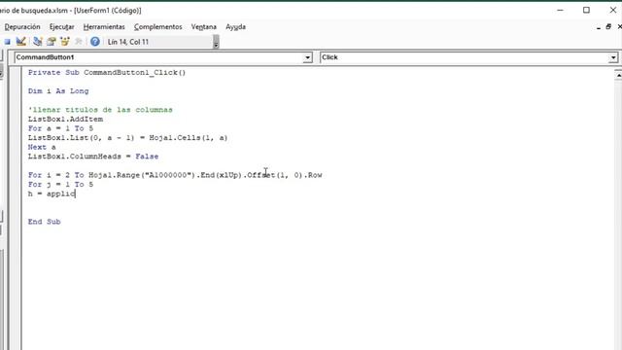
Task: Open Project Explorer from toolbar icon
Action: tap(38, 41)
